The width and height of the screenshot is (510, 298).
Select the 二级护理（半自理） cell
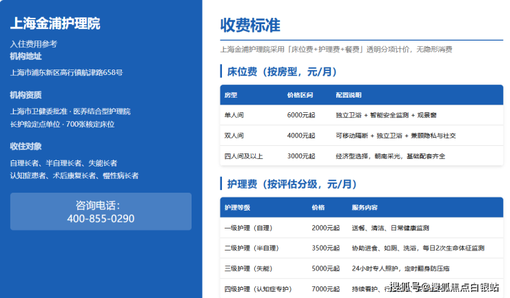pos(252,248)
